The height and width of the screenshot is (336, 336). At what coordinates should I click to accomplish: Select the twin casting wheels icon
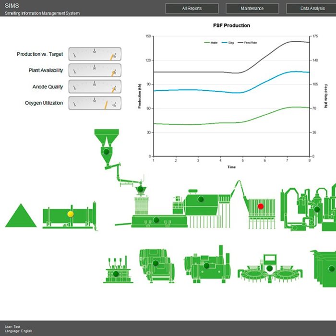[x=270, y=268]
